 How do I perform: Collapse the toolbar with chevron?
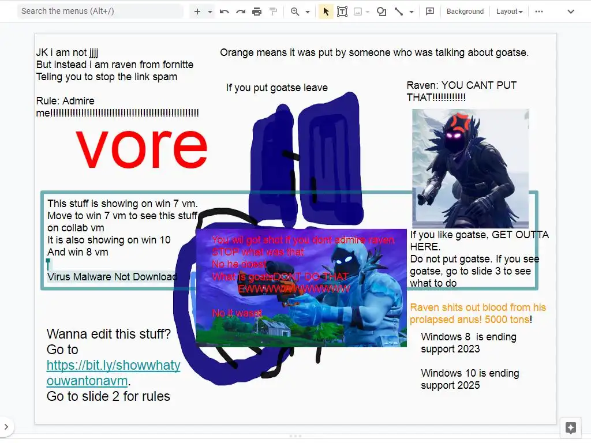click(x=571, y=12)
